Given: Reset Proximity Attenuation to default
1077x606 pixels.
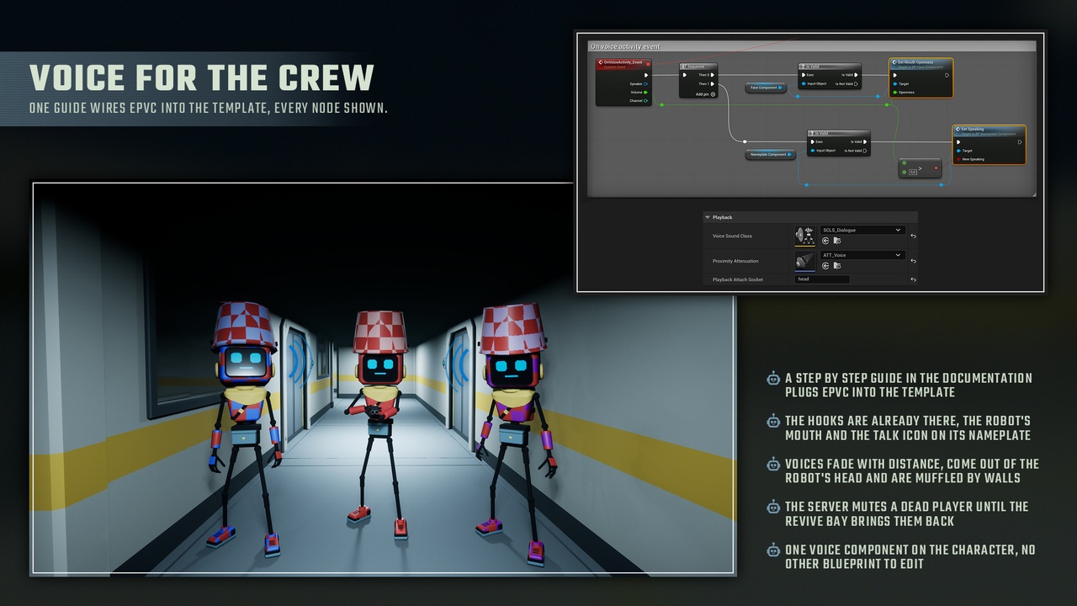Looking at the screenshot, I should 913,261.
